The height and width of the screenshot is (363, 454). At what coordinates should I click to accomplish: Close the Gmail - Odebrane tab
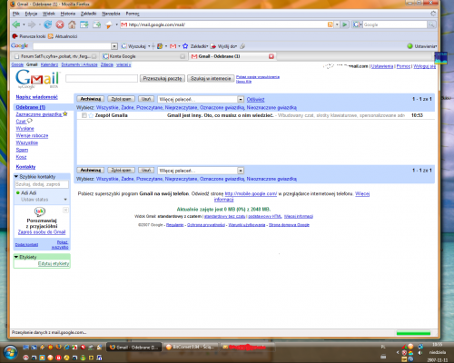[x=271, y=56]
